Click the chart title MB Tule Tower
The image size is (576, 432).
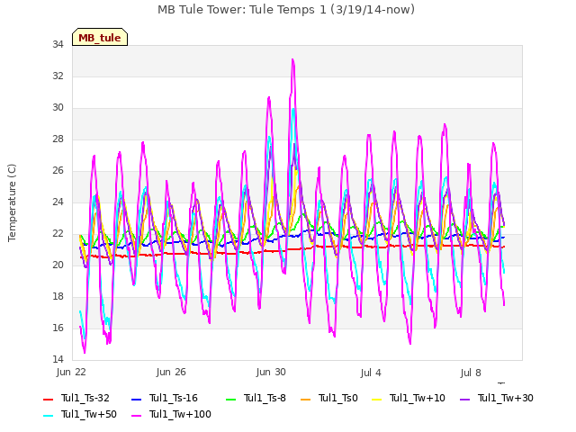click(x=286, y=10)
